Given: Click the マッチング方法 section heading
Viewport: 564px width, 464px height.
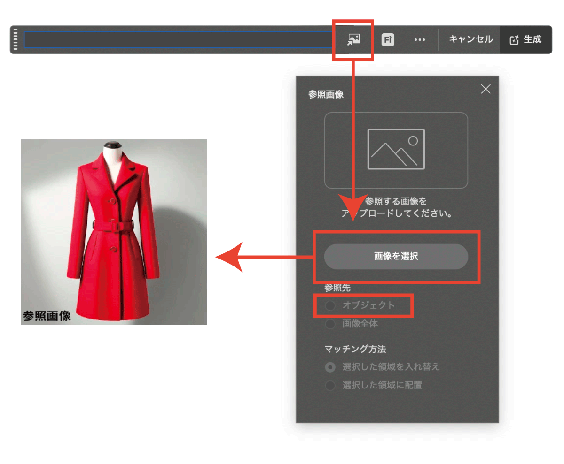Looking at the screenshot, I should tap(355, 349).
